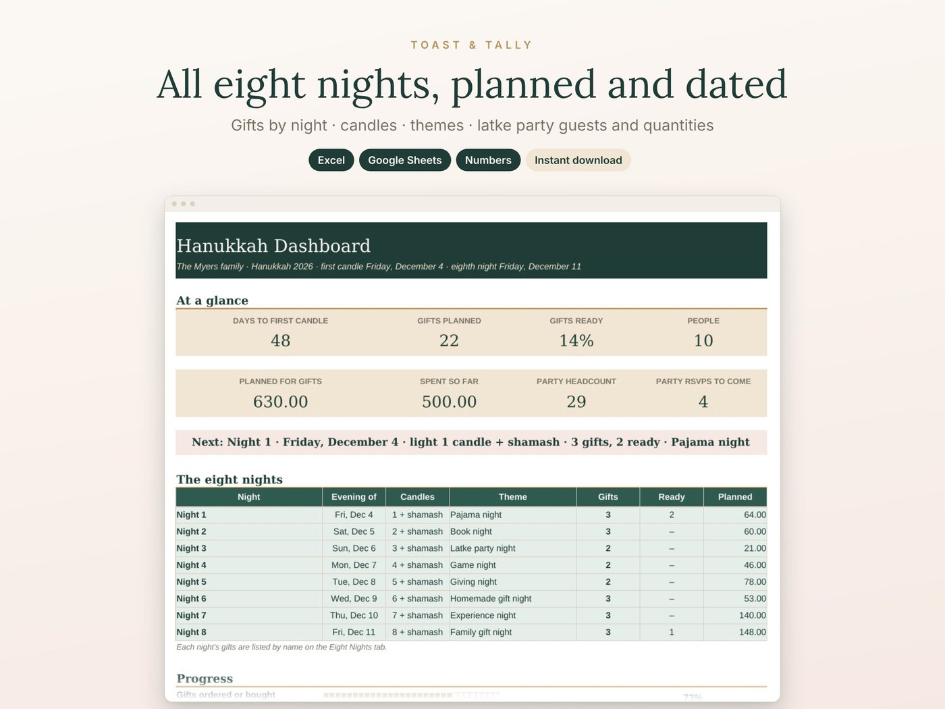Screen dimensions: 945x709
Task: Click the Instant download badge
Action: [x=578, y=160]
